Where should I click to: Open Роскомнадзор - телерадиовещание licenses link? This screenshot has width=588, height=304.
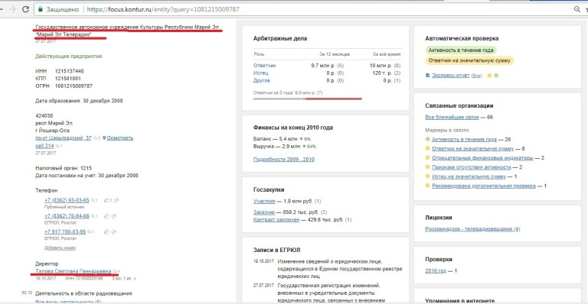472,229
